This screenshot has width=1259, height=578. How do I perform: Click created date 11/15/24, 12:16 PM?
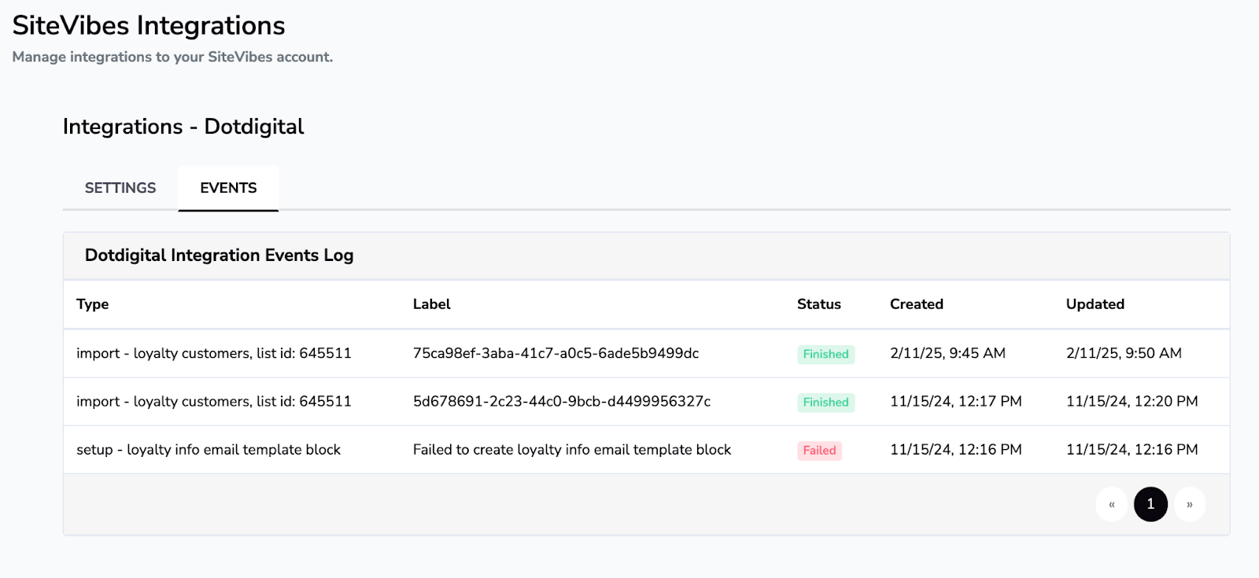[956, 450]
